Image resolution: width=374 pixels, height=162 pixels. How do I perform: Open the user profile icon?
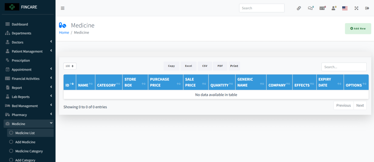point(333,8)
